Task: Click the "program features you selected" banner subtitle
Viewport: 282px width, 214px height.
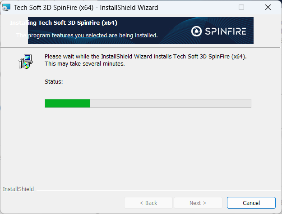Action: [90, 35]
